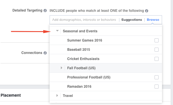
Task: Click the Summer Games 2016 label
Action: tap(84, 40)
